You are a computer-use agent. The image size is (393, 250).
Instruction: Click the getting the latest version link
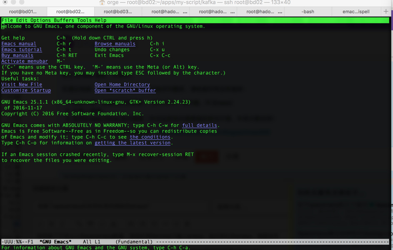click(x=133, y=143)
